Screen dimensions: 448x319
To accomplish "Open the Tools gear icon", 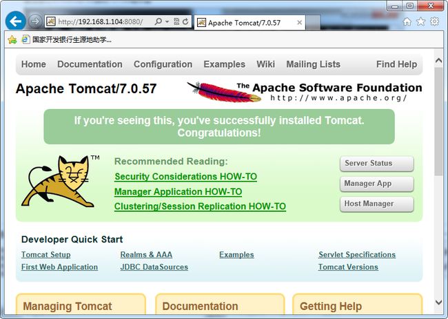I will tap(434, 21).
